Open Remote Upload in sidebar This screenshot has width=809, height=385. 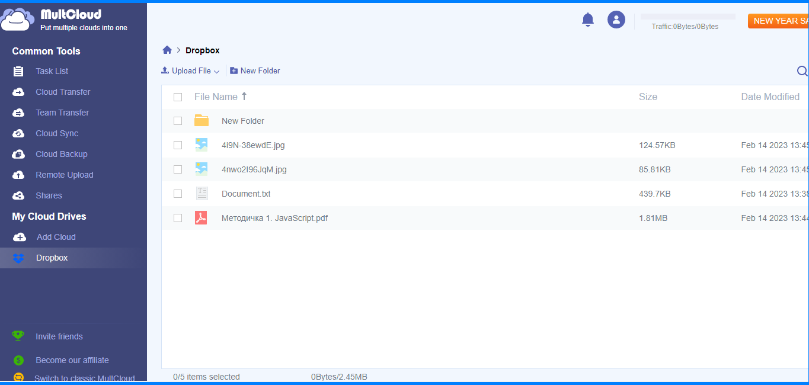coord(65,175)
